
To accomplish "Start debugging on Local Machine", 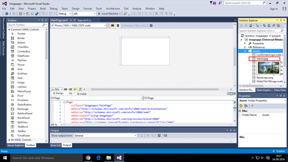I will [109, 14].
